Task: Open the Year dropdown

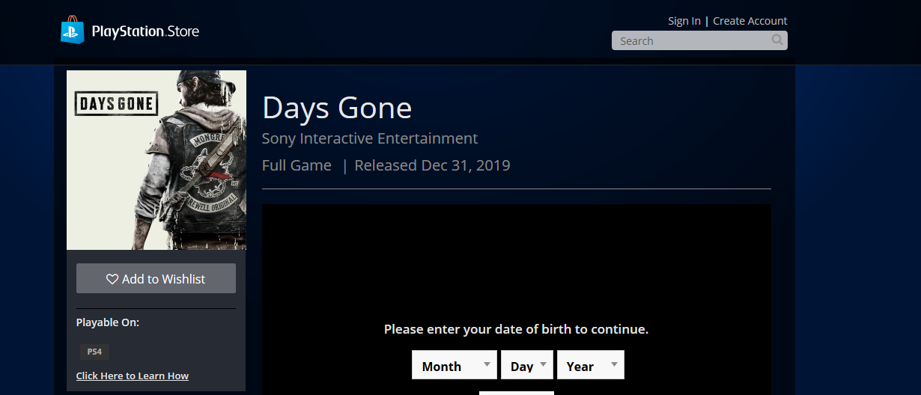Action: 590,365
